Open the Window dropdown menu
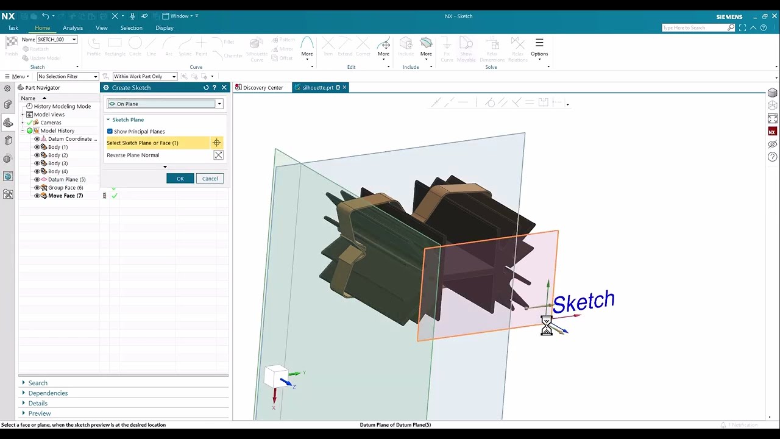This screenshot has height=439, width=780. pyautogui.click(x=178, y=16)
